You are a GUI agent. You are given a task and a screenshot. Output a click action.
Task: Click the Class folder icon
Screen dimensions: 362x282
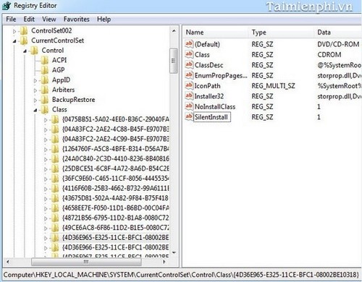coord(44,110)
